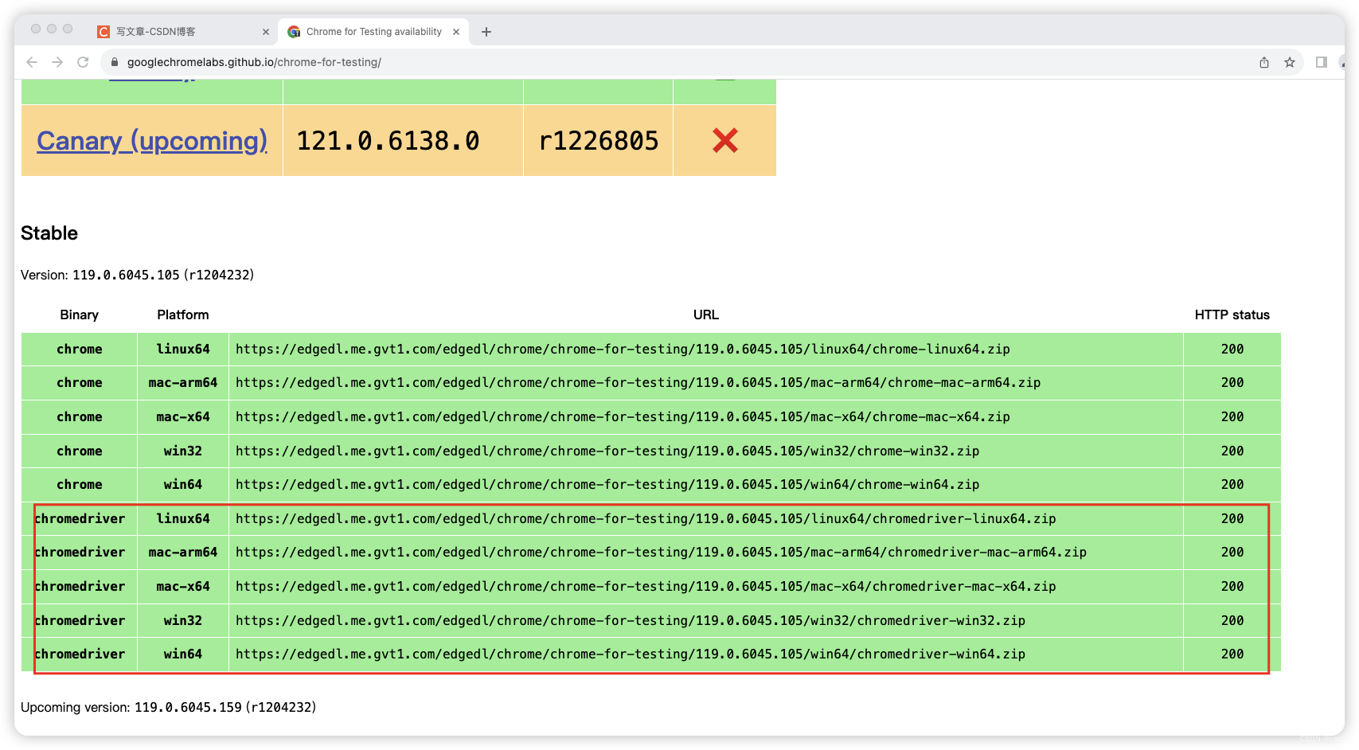Click the 200 status for chromedriver win32
Screen dimensions: 1359x750
coord(1232,621)
